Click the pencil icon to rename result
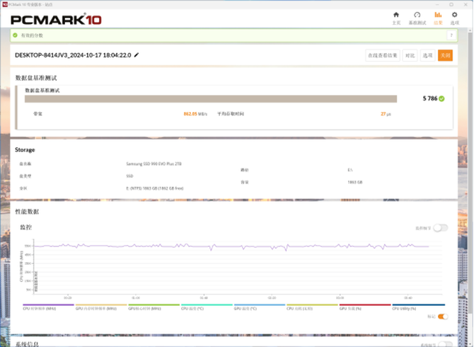 tap(137, 55)
